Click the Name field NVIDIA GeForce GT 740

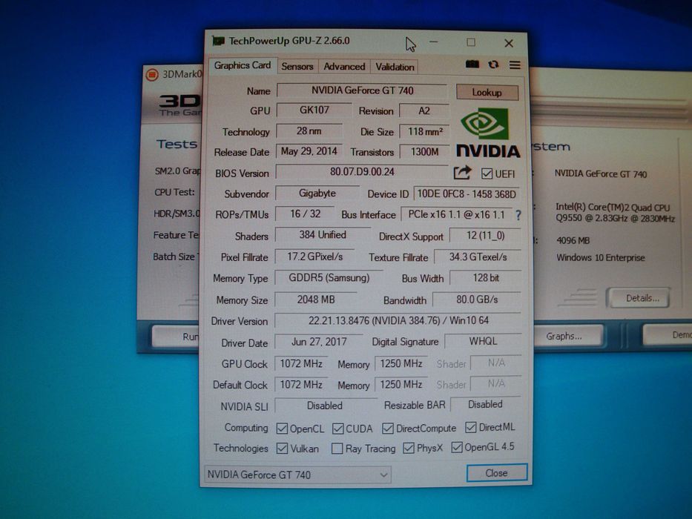pyautogui.click(x=362, y=90)
